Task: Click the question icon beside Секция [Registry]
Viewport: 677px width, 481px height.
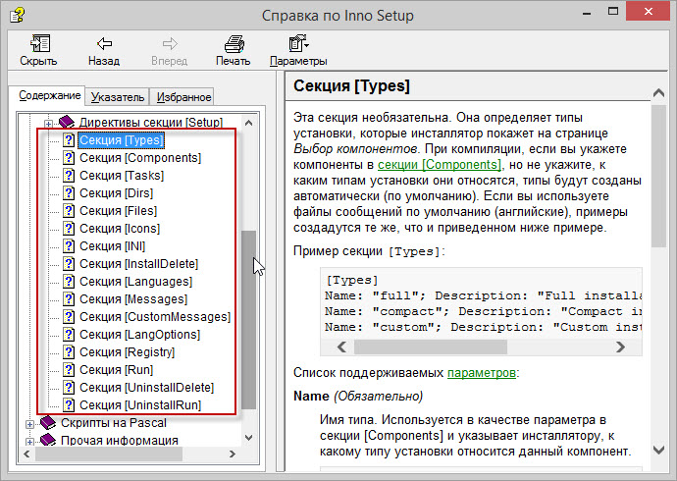Action: pos(69,351)
